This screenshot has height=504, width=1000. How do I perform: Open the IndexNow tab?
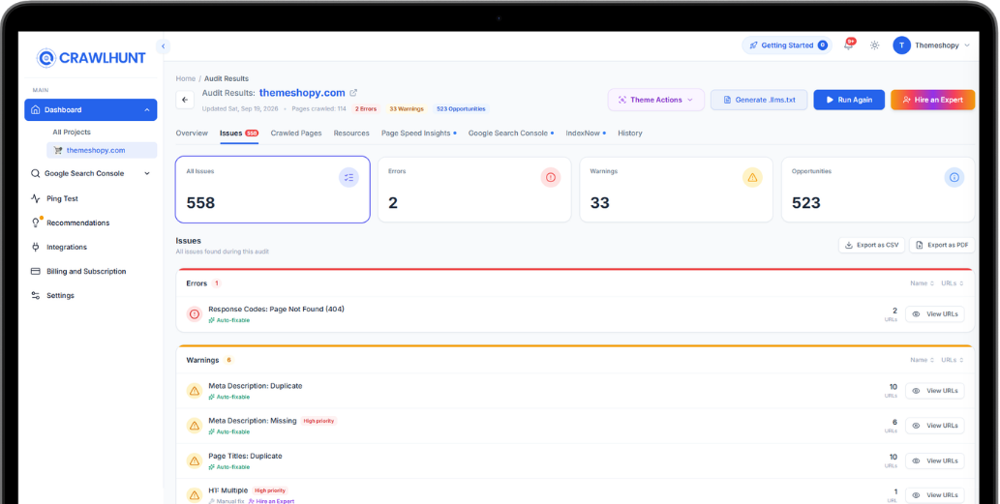pyautogui.click(x=586, y=133)
